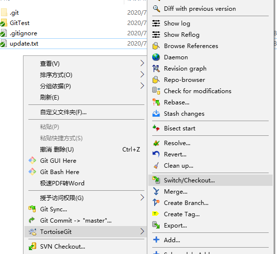Click the Revert arrow icon
The image size is (277, 254).
pyautogui.click(x=156, y=154)
